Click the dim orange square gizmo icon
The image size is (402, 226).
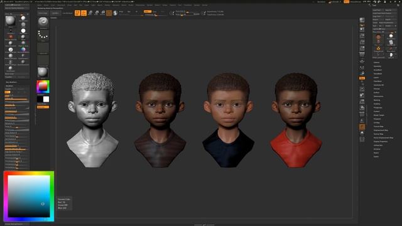click(x=109, y=13)
